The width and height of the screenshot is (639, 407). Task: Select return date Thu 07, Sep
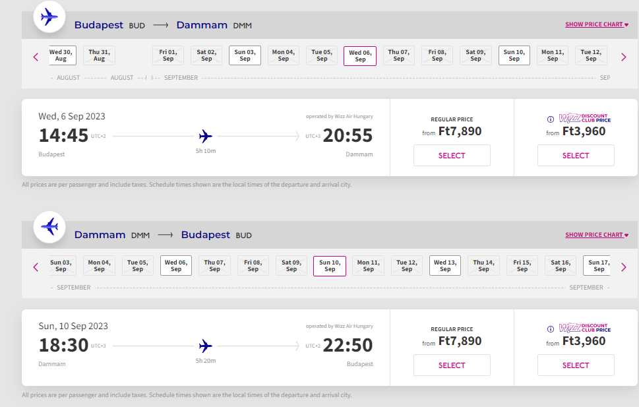point(214,266)
